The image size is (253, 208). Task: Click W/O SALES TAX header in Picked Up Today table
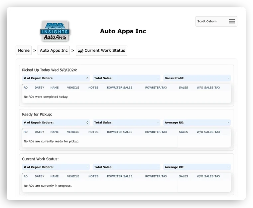[x=208, y=88]
